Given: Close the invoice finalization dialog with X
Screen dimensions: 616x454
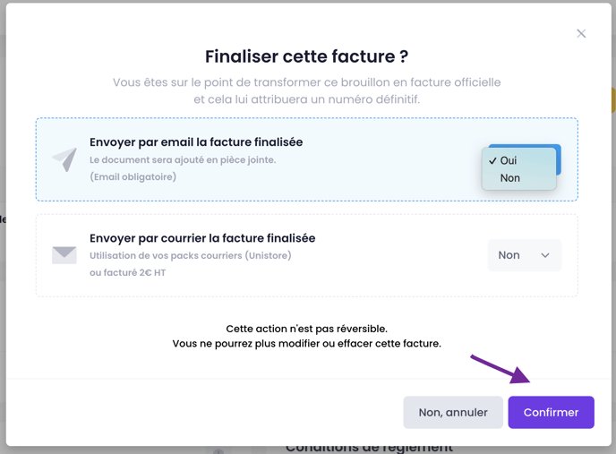Looking at the screenshot, I should [x=581, y=34].
